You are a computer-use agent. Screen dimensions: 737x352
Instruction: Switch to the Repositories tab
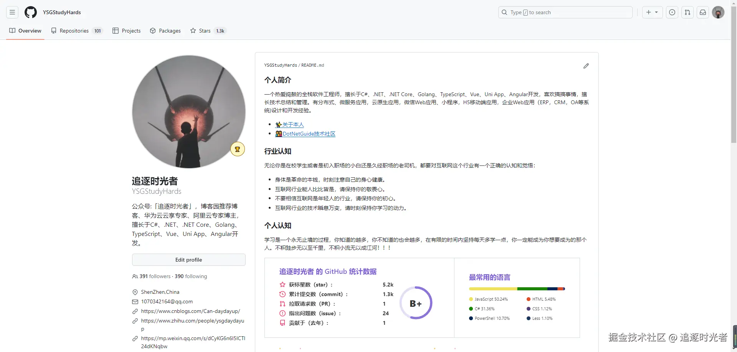click(77, 31)
